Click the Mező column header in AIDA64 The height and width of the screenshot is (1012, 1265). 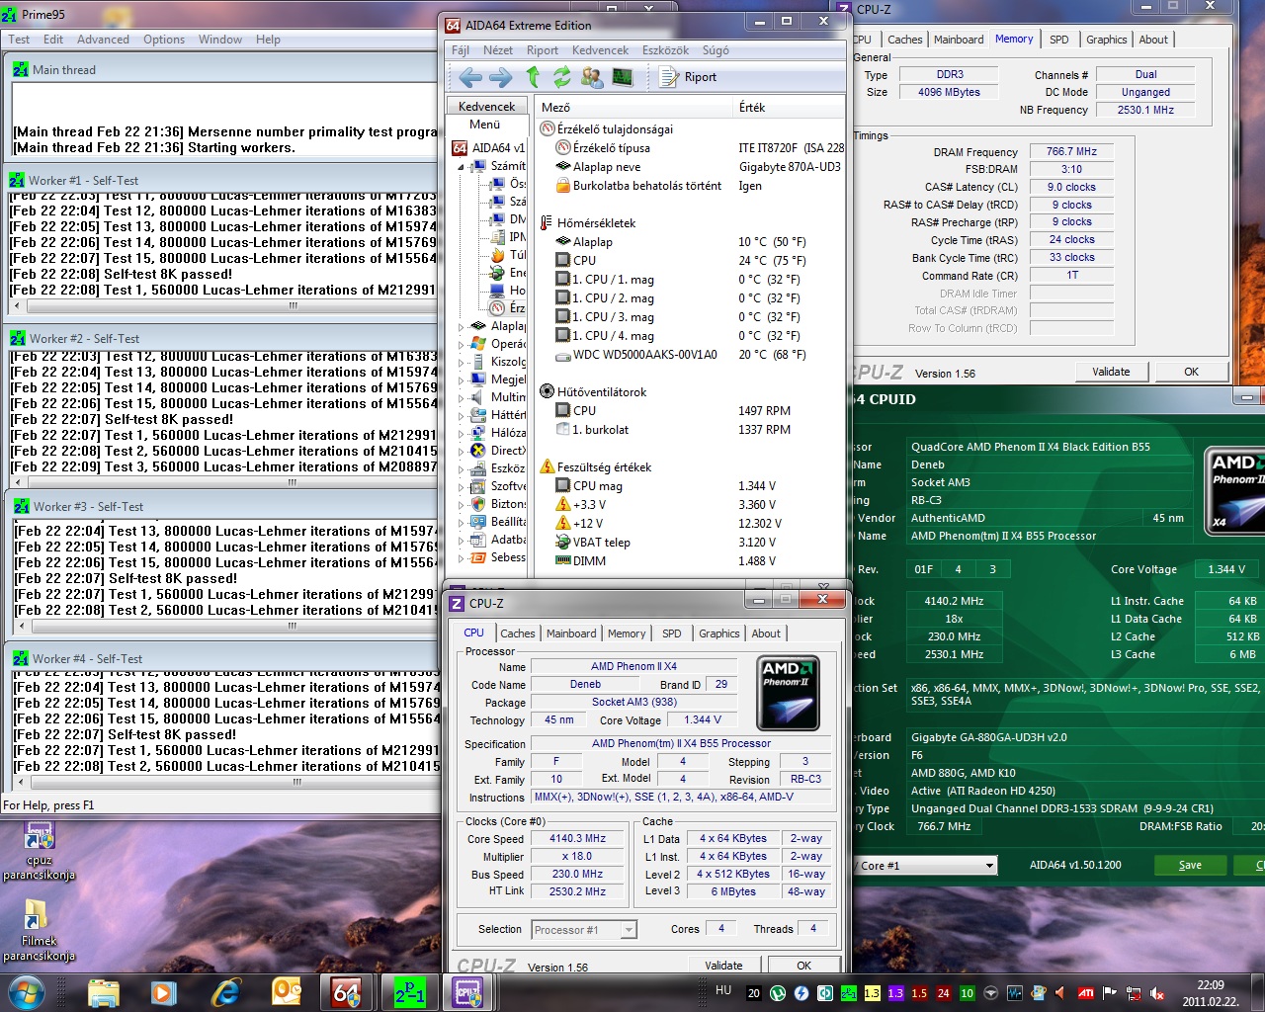coord(633,107)
